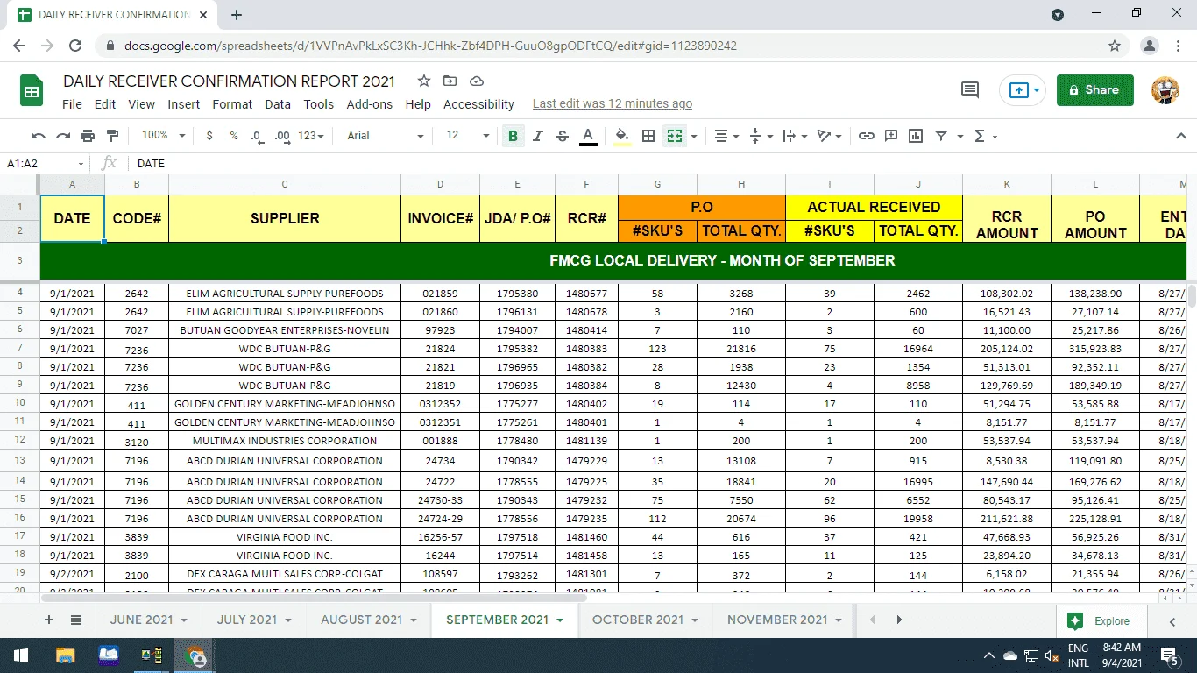Viewport: 1197px width, 673px height.
Task: Open merge type dropdown arrow
Action: [x=694, y=136]
